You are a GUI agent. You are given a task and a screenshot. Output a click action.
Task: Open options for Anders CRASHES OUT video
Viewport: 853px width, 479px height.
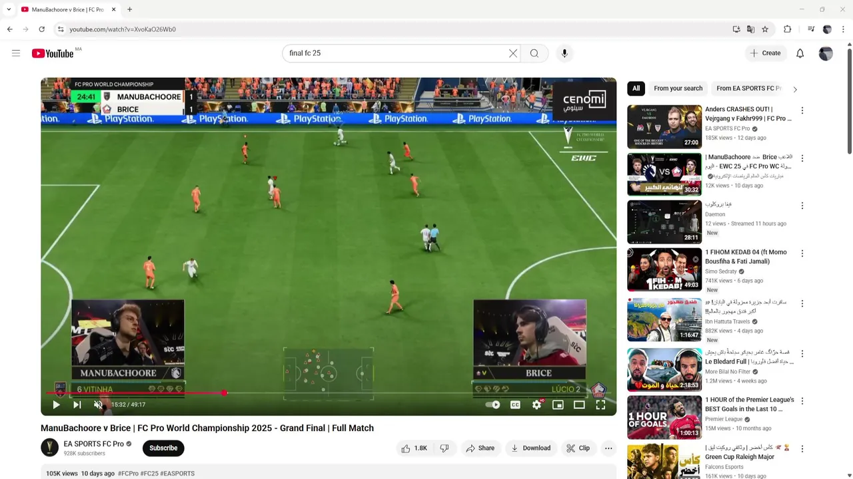802,110
